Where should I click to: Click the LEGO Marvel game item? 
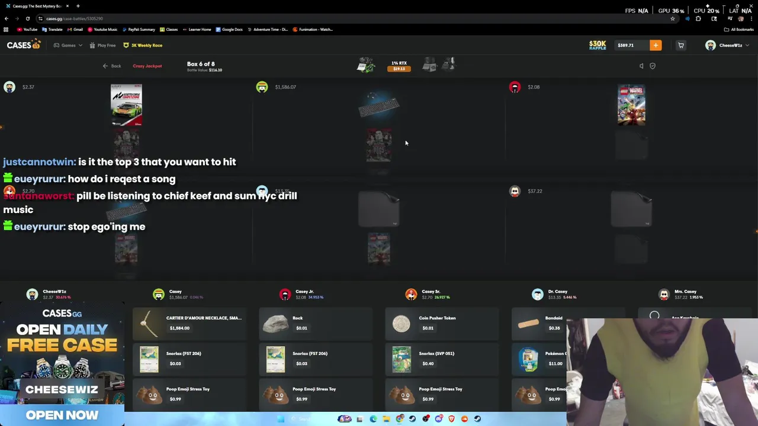tap(631, 105)
